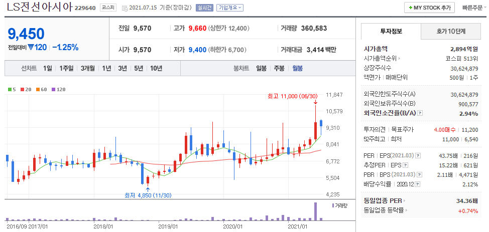Click the 외국인보유주식수(B) value 900,577
This screenshot has height=232, width=489.
(469, 104)
